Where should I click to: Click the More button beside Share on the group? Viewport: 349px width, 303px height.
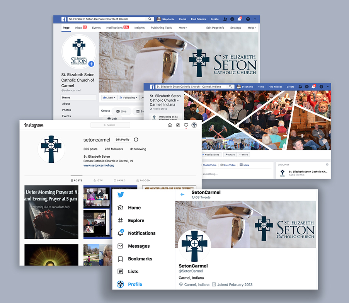click(243, 155)
